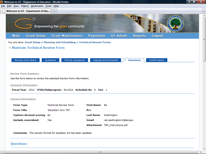Viewport: 206px width, 154px height.
Task: Click comment text about Question #2
Action: pyautogui.click(x=61, y=133)
